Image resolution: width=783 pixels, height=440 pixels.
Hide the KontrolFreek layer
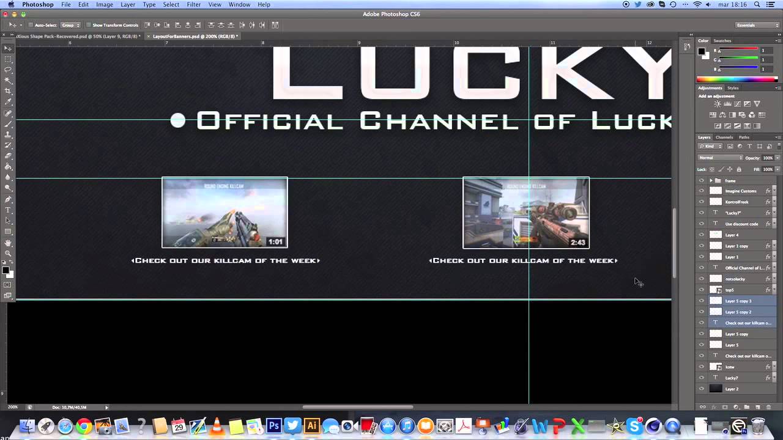point(702,202)
